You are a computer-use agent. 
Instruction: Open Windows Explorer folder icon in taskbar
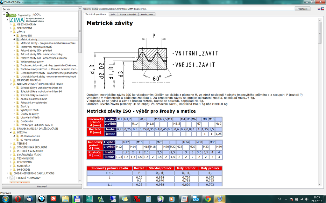65,199
